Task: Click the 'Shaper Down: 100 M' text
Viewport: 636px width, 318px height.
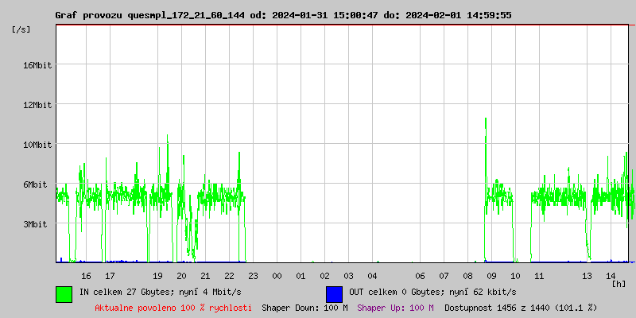Action: tap(304, 307)
